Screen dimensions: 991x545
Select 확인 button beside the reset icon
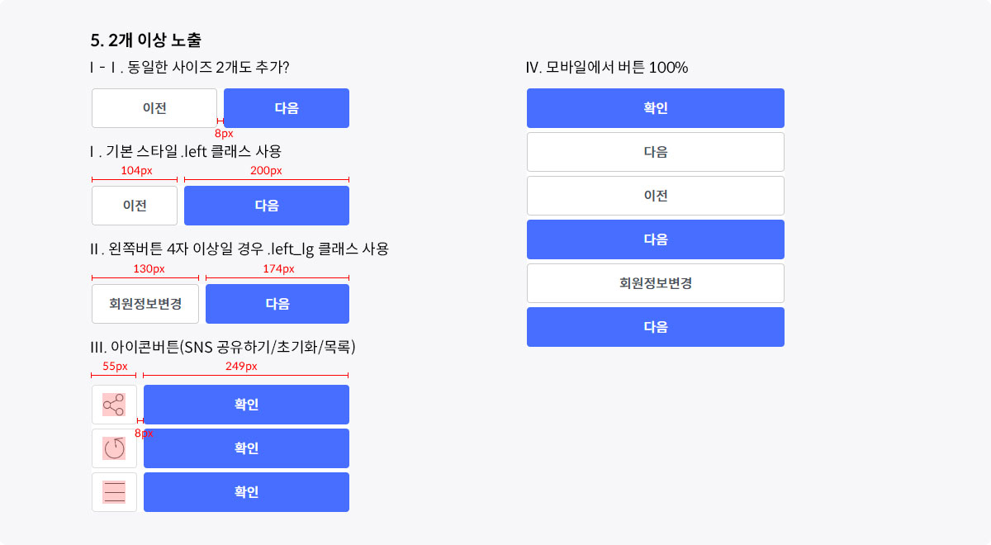(x=246, y=448)
